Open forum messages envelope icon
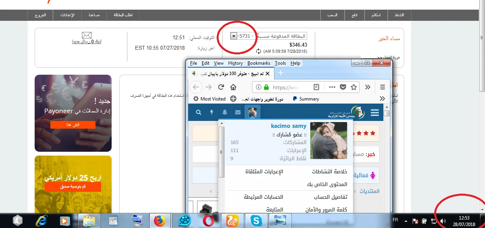 pos(238,112)
